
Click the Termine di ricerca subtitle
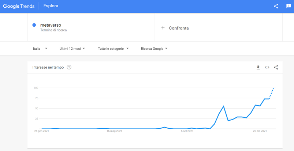(x=53, y=30)
